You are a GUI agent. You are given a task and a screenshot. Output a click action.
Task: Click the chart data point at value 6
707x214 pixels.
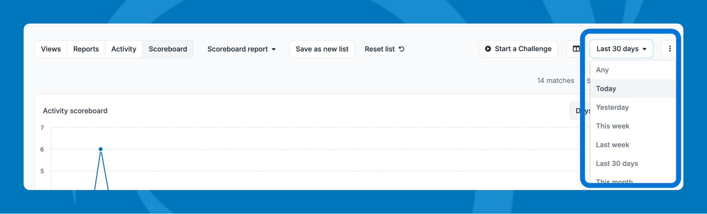(x=101, y=149)
